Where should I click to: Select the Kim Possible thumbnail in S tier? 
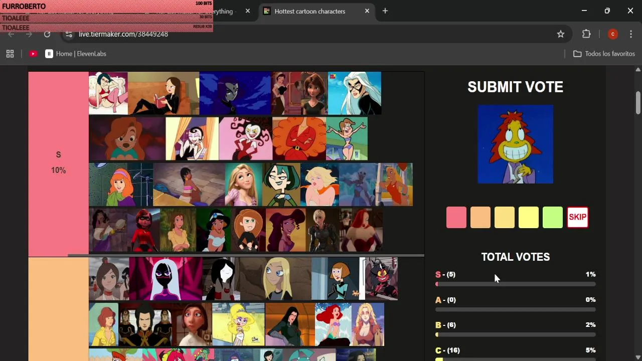pyautogui.click(x=249, y=230)
